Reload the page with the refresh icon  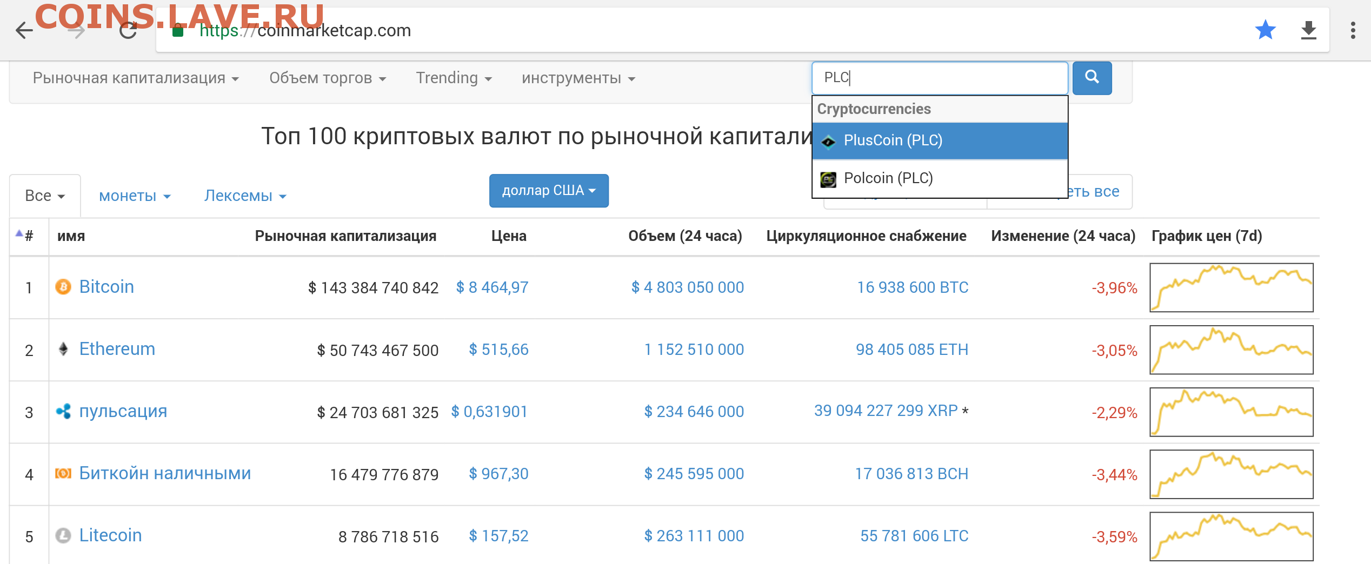[x=128, y=31]
